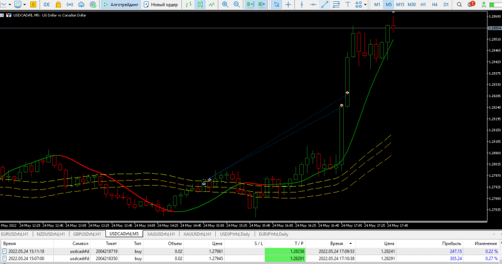
Task: Select the M30 timeframe button
Action: pyautogui.click(x=412, y=4)
